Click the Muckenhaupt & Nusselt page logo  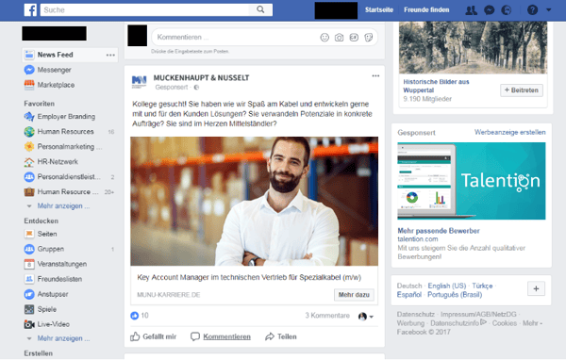139,82
